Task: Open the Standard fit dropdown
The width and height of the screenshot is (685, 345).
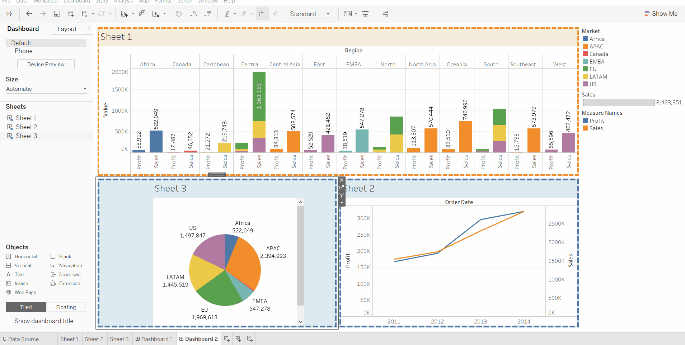Action: 328,14
